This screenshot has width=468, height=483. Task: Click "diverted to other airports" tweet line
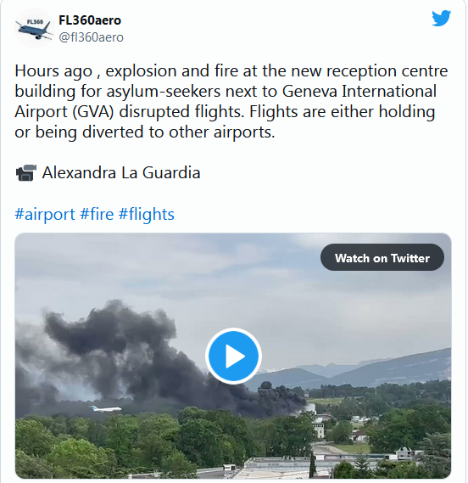(178, 132)
